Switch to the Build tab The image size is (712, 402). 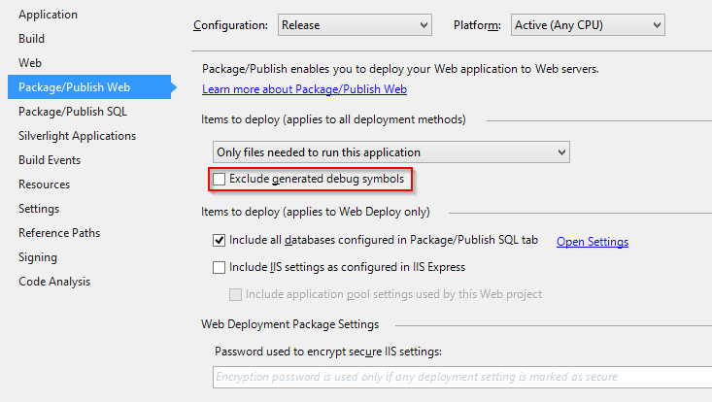pos(31,39)
